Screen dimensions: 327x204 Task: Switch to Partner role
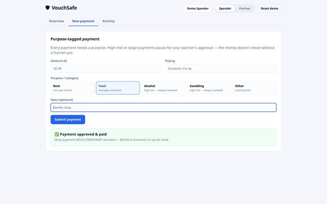click(x=245, y=8)
